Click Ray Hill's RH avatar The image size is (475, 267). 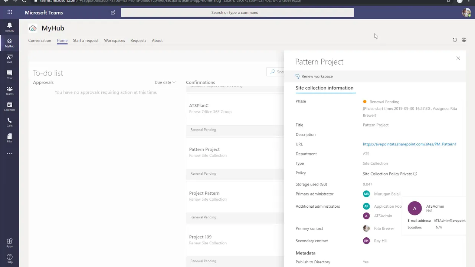coord(366,241)
